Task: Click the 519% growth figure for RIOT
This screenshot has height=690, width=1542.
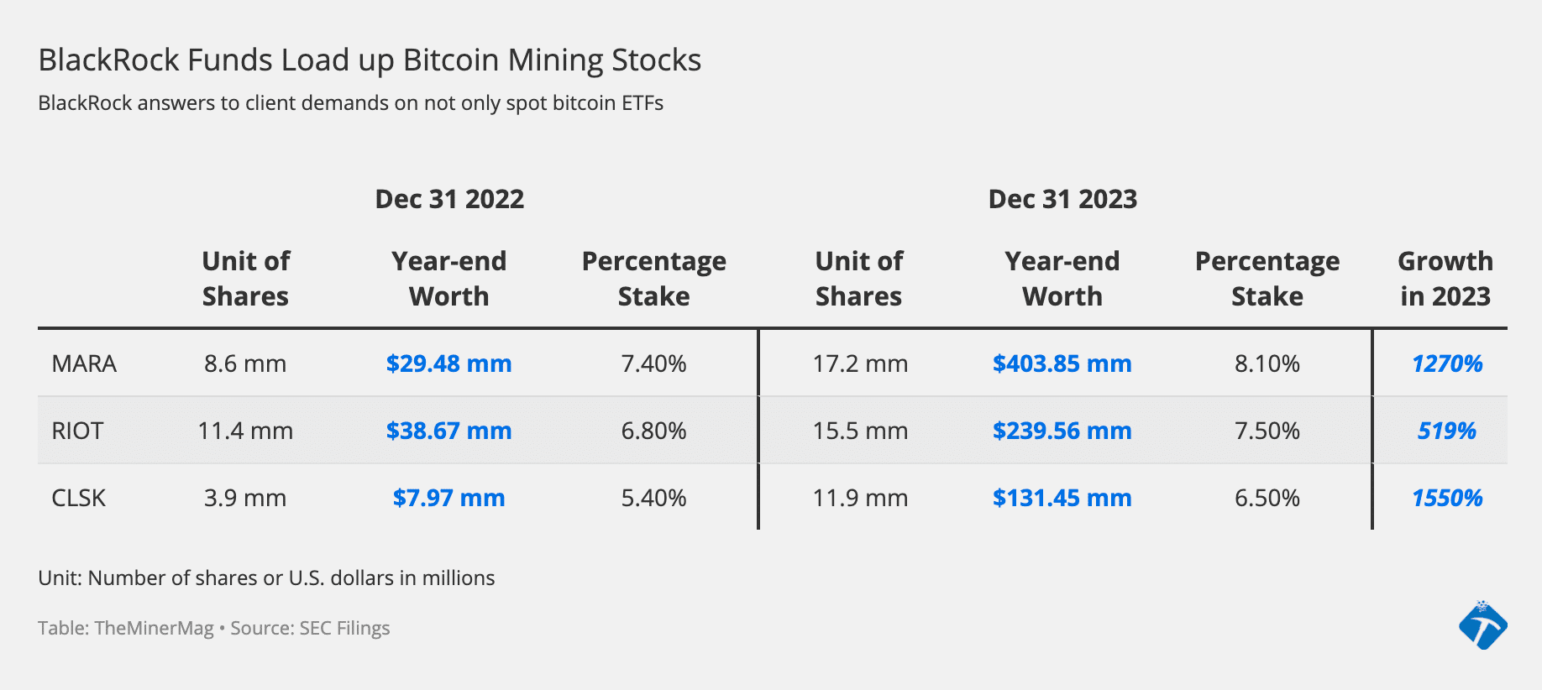Action: (1446, 431)
